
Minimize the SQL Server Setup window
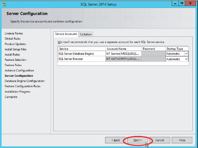(175, 3)
